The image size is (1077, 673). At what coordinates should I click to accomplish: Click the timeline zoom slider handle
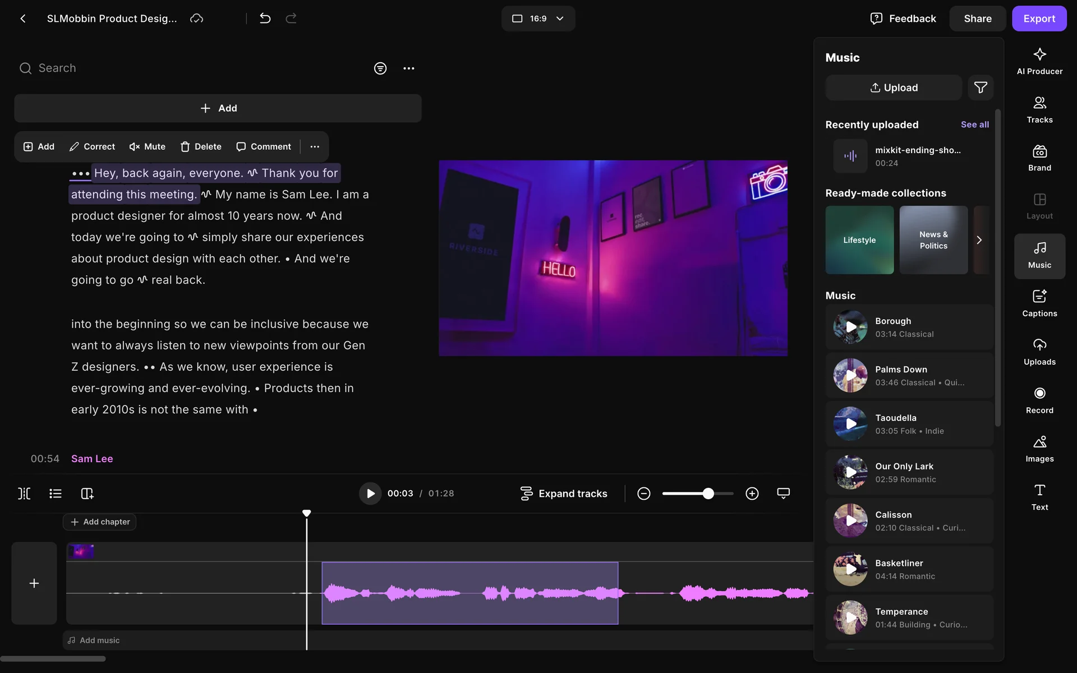coord(708,494)
